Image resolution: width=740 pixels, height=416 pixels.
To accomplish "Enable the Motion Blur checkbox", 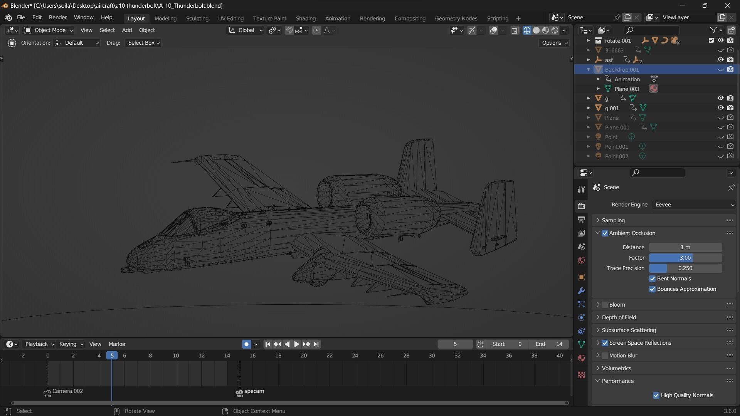I will [605, 356].
